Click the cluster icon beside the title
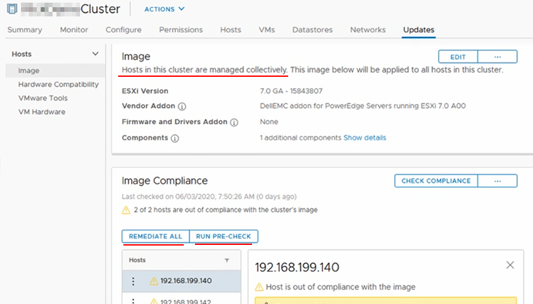533x304 pixels. (x=12, y=9)
